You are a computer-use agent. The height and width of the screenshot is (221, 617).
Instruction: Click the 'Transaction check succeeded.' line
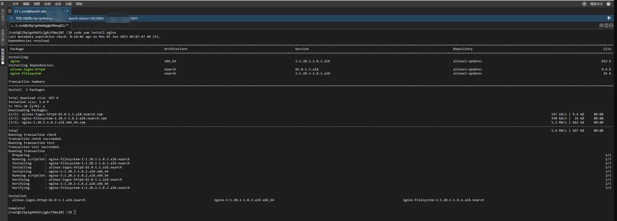[x=34, y=139]
